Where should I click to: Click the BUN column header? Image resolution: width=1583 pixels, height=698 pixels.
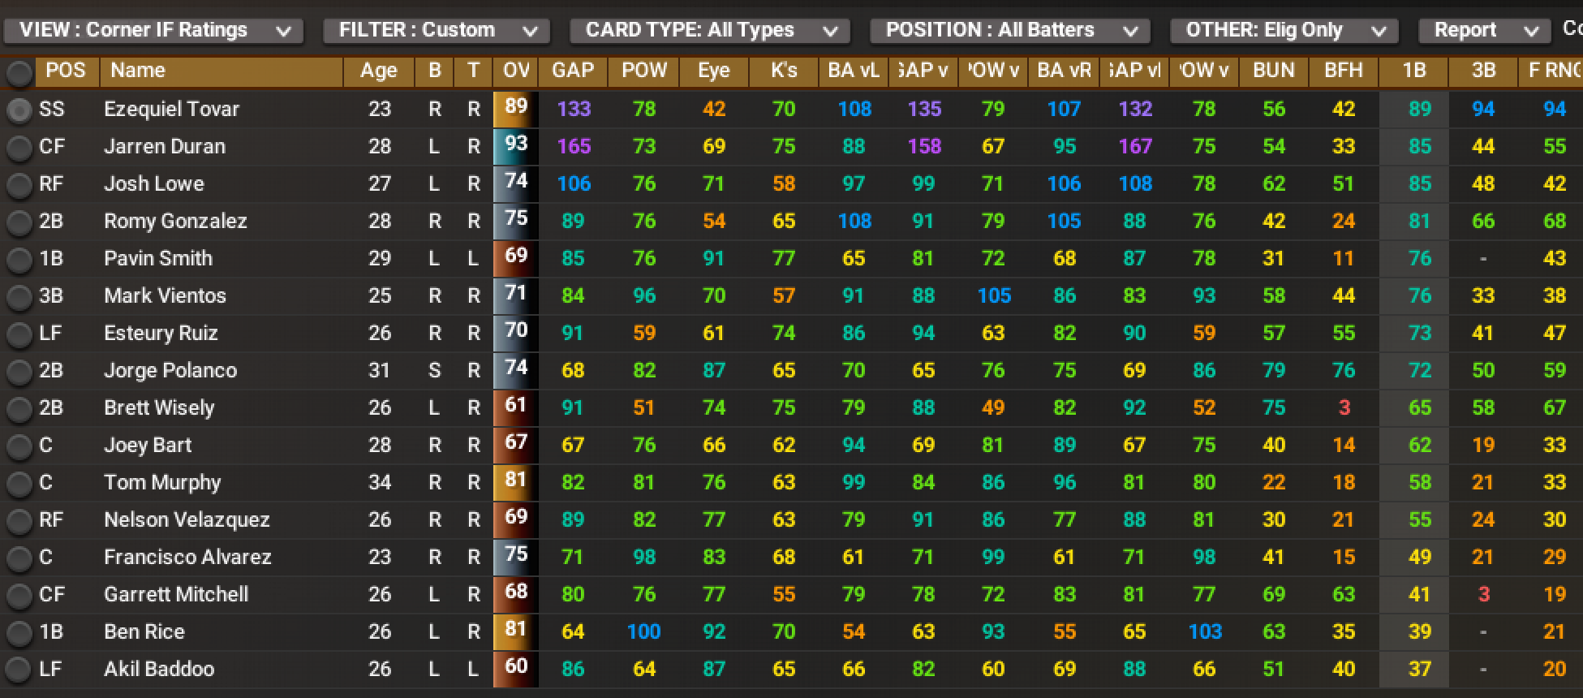1274,71
